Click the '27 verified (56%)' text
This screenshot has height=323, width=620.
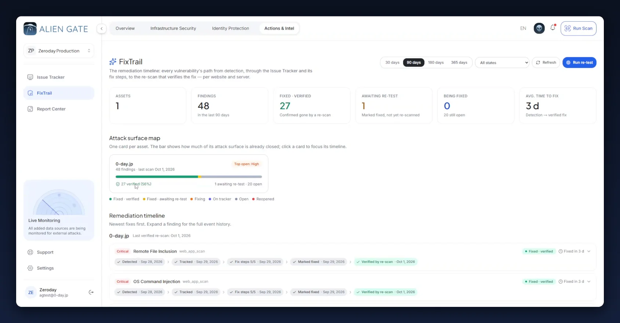(136, 184)
